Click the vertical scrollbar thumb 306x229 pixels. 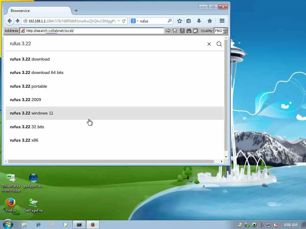tap(226, 95)
